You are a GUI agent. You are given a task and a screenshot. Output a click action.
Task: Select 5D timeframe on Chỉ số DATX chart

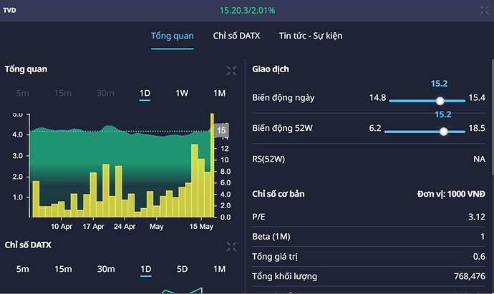(183, 269)
